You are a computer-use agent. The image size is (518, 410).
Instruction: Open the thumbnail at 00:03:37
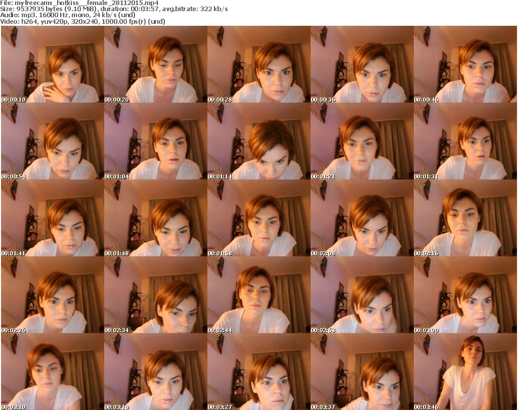362,372
